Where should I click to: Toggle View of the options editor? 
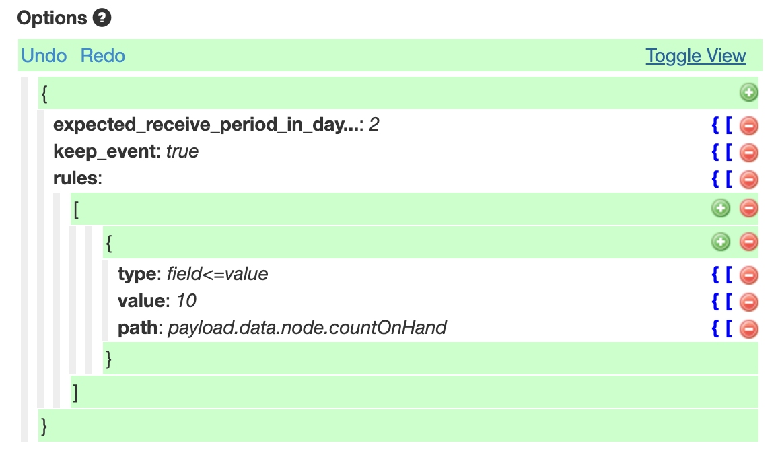(x=696, y=56)
